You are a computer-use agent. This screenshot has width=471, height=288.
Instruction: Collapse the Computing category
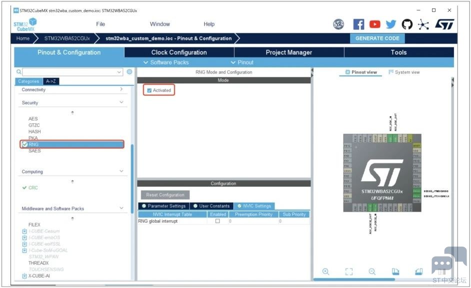pyautogui.click(x=121, y=171)
